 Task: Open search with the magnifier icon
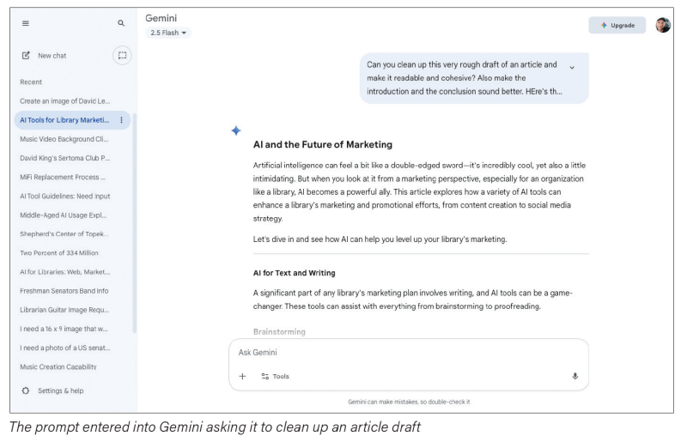[x=121, y=23]
